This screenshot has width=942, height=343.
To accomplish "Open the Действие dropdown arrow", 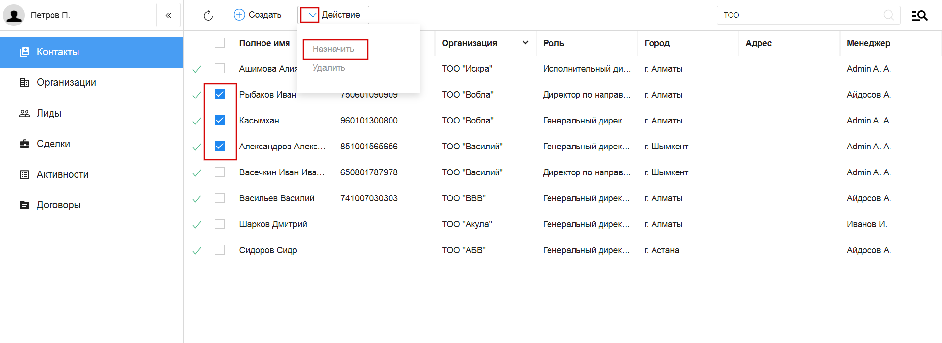I will point(312,15).
